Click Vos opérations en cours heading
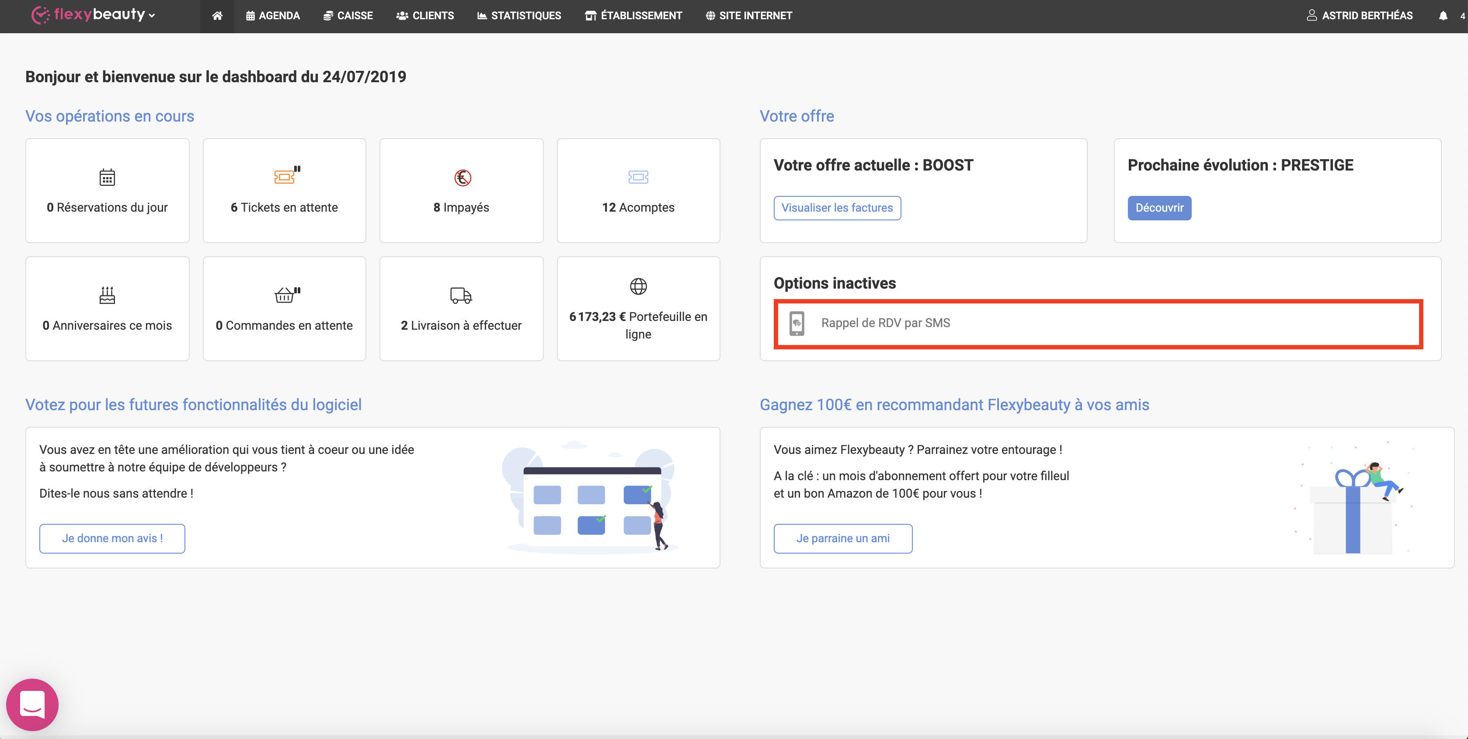 [x=109, y=116]
